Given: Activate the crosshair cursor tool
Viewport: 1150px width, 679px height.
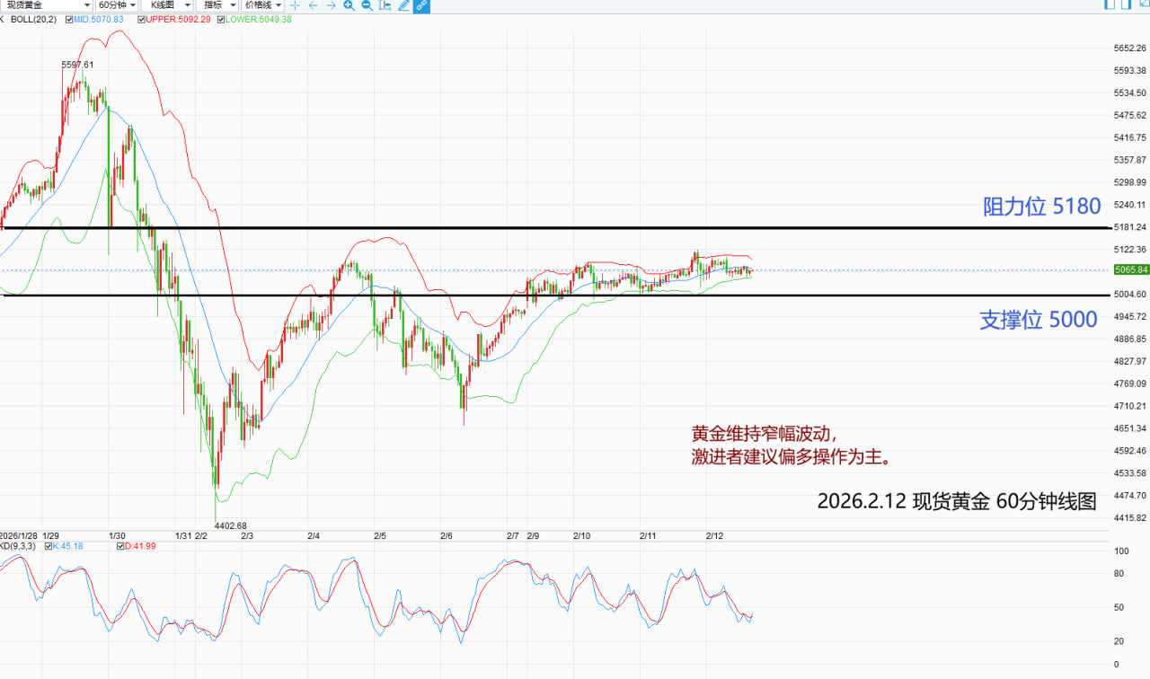Looking at the screenshot, I should click(295, 5).
